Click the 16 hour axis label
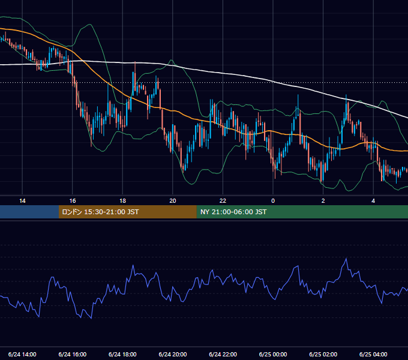The width and height of the screenshot is (408, 360). point(73,201)
